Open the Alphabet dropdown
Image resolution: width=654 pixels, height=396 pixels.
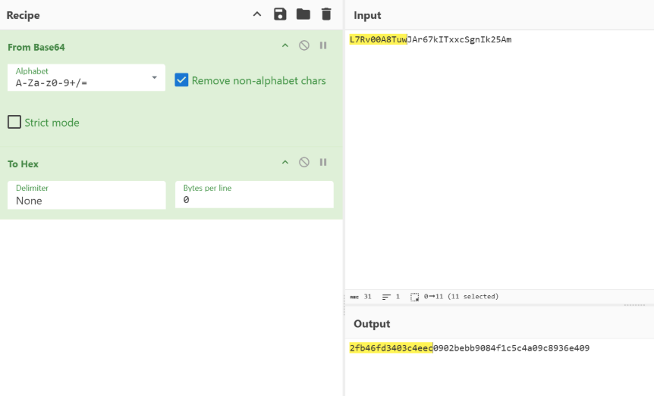point(86,78)
